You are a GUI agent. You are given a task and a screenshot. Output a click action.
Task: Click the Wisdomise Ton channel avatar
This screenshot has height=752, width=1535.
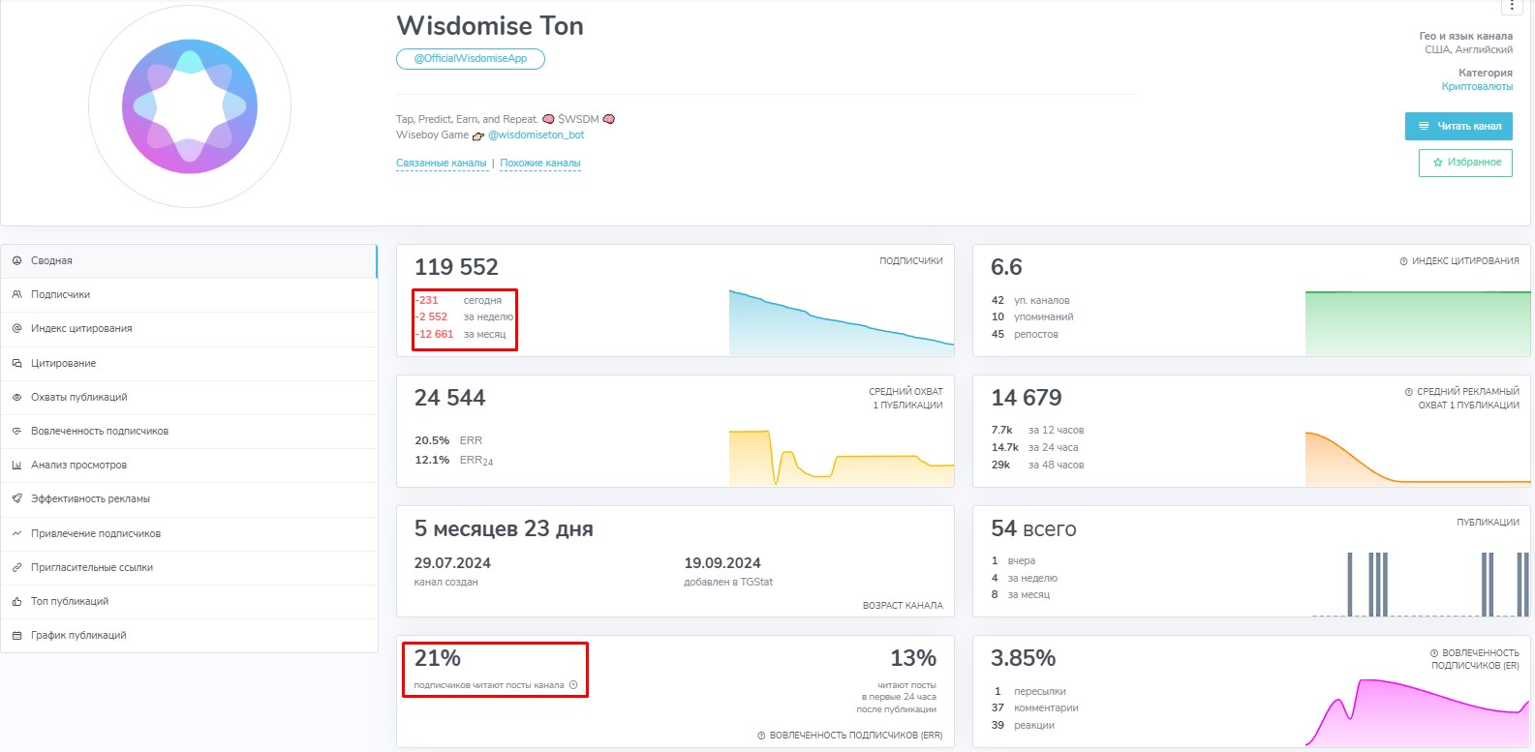[x=190, y=106]
